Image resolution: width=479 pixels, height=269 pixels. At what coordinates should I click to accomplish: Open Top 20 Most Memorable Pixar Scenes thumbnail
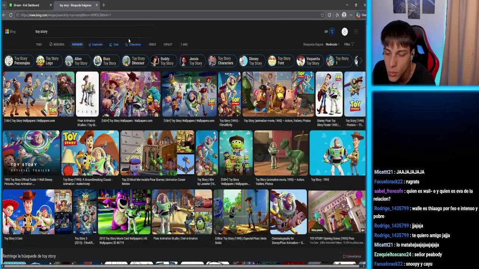pyautogui.click(x=158, y=153)
